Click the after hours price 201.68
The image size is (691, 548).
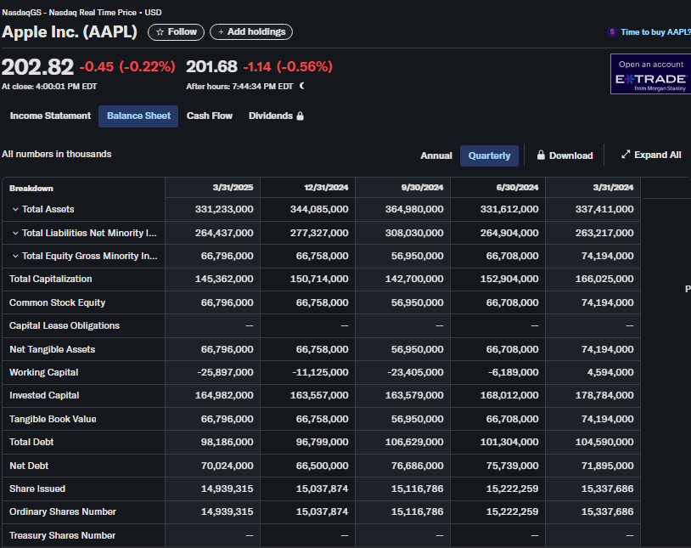[211, 66]
